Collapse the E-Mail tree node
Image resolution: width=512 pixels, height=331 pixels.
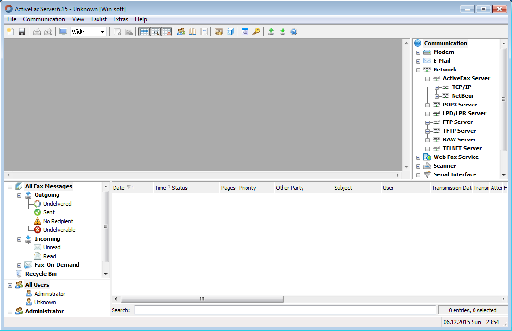tap(418, 61)
